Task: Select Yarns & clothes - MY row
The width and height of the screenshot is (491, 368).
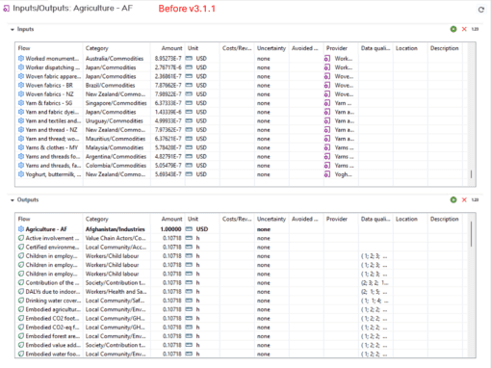Action: point(242,147)
